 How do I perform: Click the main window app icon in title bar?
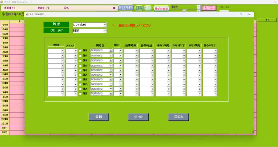(2, 2)
